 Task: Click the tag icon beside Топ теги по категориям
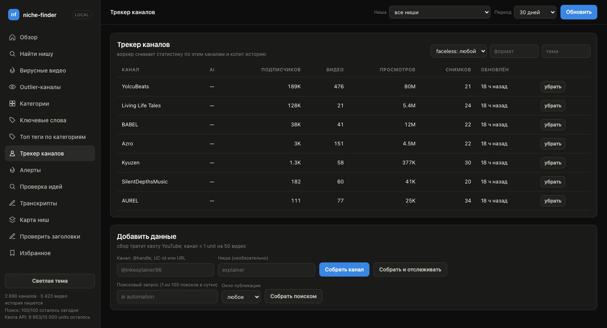[x=12, y=137]
